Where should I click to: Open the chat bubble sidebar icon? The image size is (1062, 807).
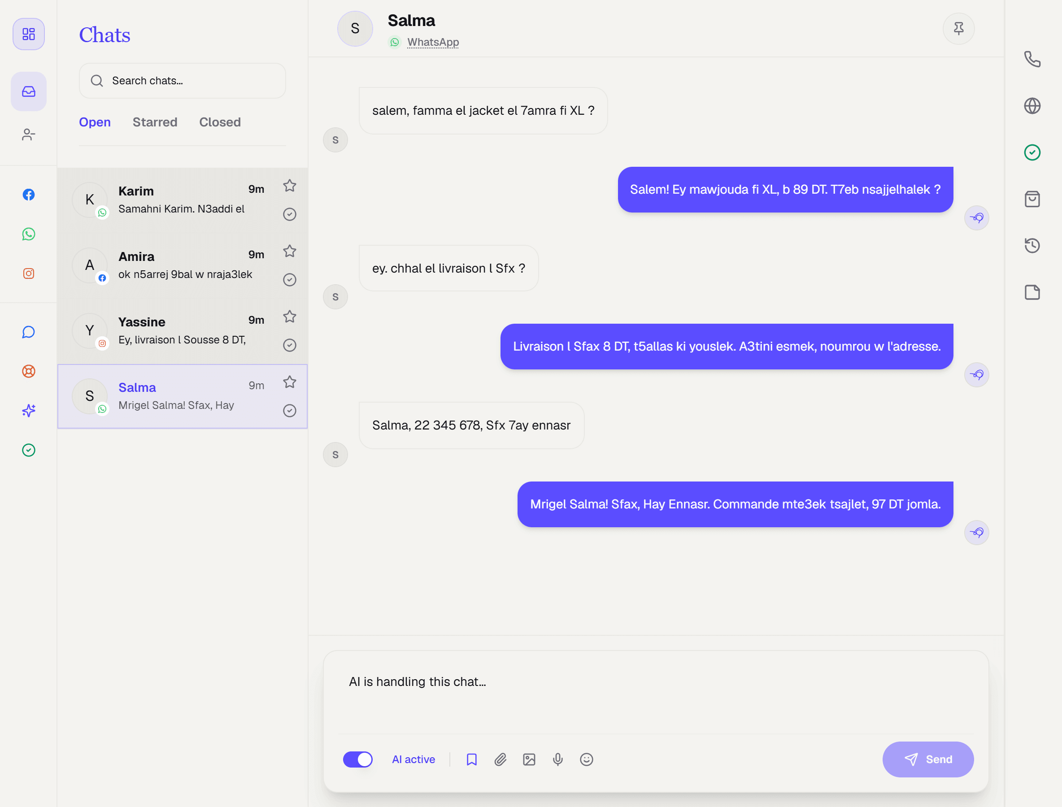point(29,332)
